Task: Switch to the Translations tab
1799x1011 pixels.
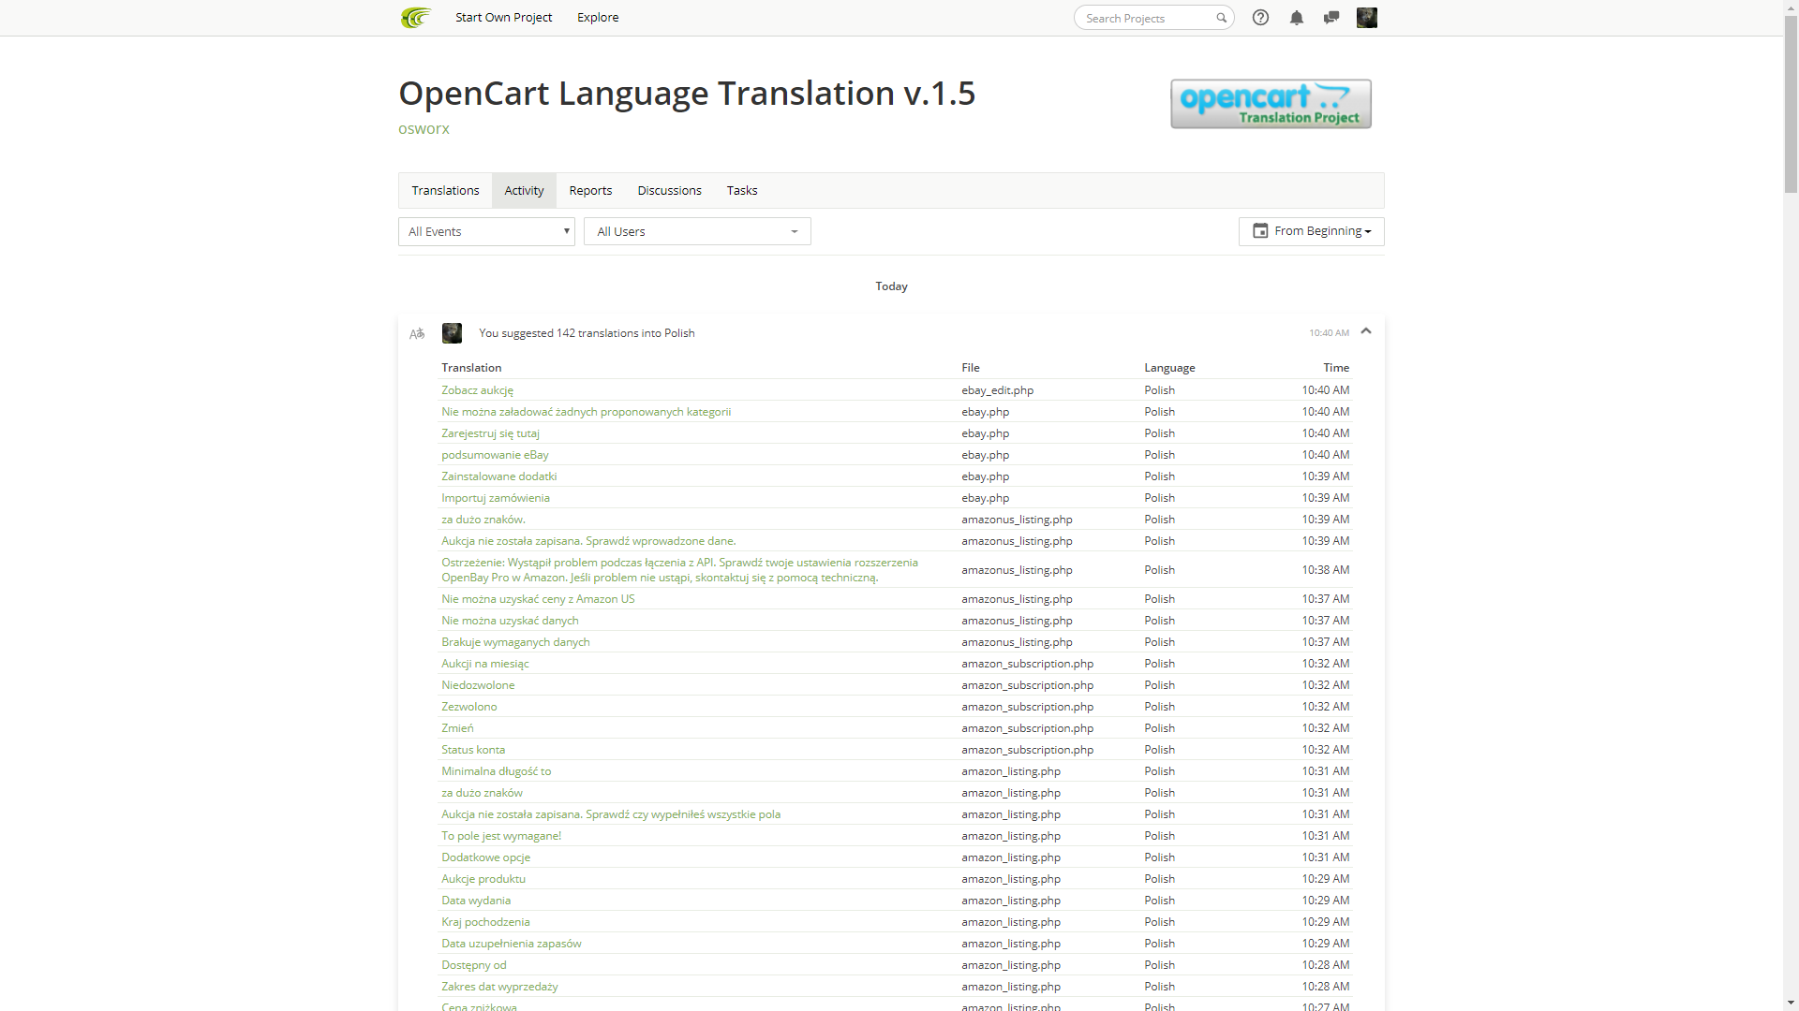Action: pos(445,190)
